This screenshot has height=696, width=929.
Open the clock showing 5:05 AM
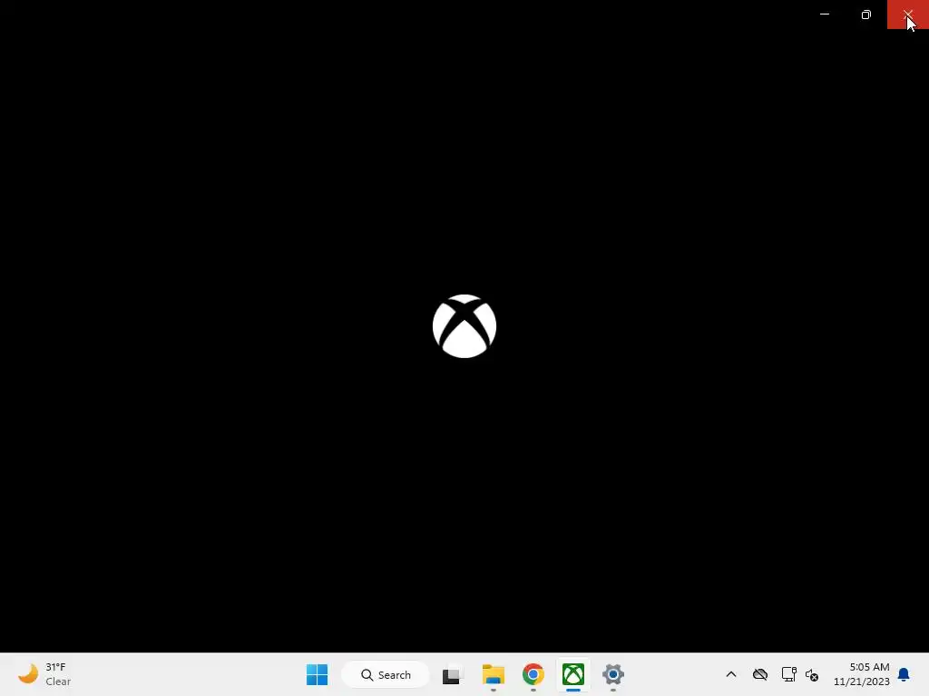tap(862, 674)
